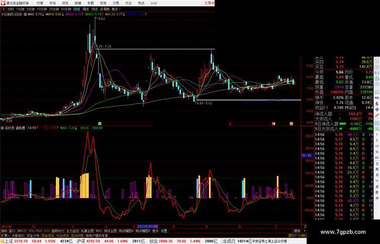
Task: Click the round icon beside stock name
Action: click(x=25, y=15)
